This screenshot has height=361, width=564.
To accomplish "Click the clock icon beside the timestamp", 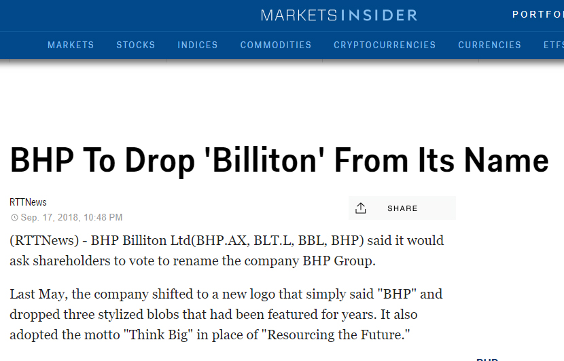I will (x=14, y=218).
